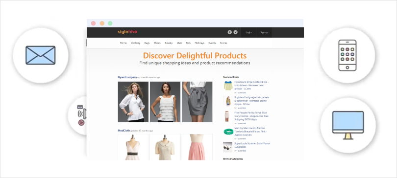The image size is (397, 178).
Task: Open the Twitter icon in header
Action: [235, 32]
